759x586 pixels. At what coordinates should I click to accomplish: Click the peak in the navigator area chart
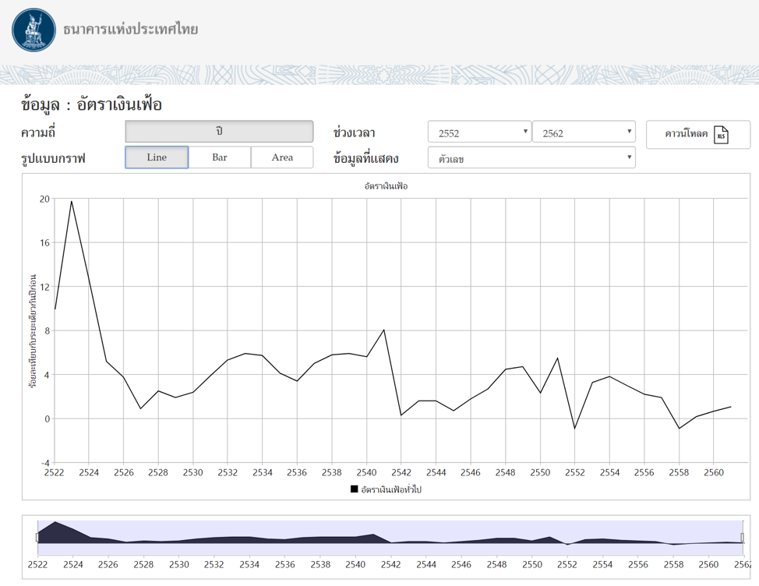[x=55, y=522]
